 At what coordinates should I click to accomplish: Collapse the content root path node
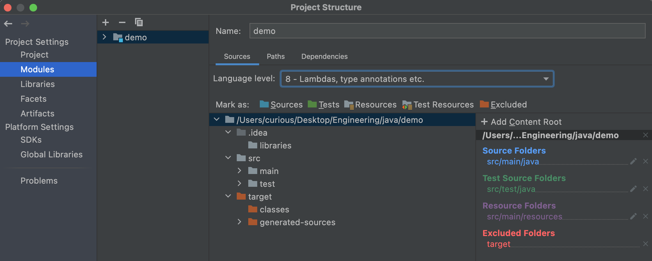pos(217,120)
